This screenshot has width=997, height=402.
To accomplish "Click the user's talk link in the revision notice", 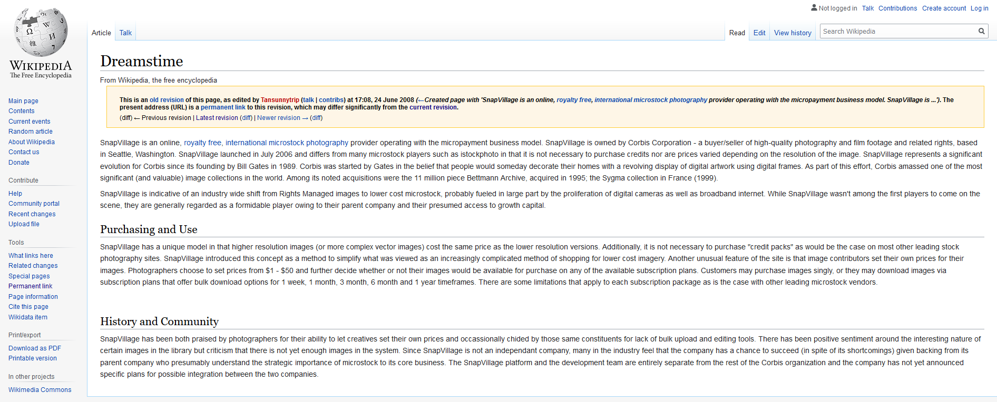I will coord(308,100).
